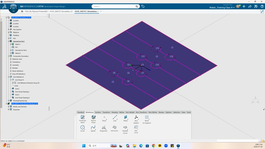Open File Explorer from the taskbar
The width and height of the screenshot is (265, 149).
click(134, 146)
